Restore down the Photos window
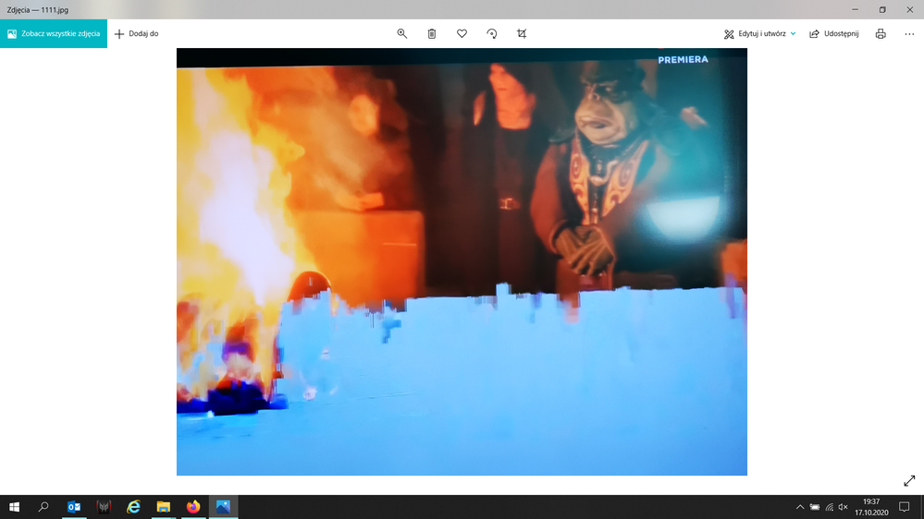Viewport: 924px width, 519px height. click(x=882, y=9)
